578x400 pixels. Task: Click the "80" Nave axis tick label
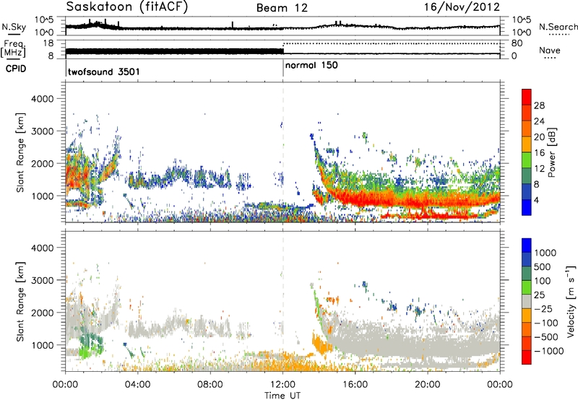pos(517,43)
